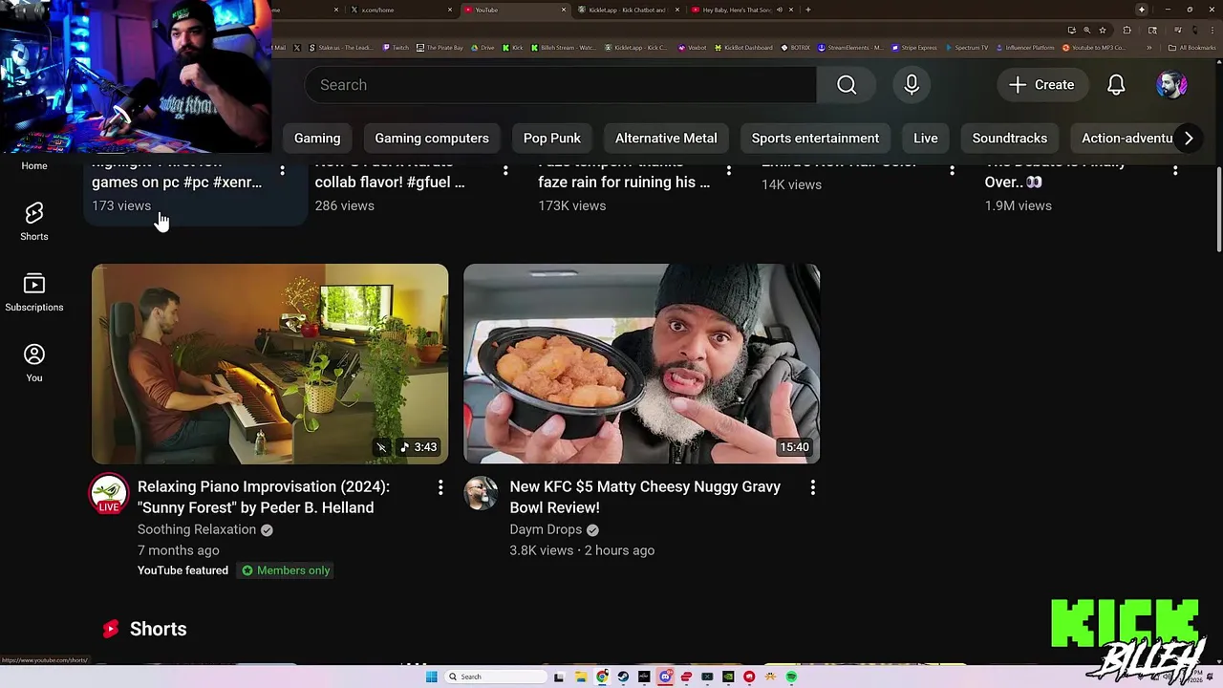Click the search magnifier button
1223x688 pixels.
847,85
